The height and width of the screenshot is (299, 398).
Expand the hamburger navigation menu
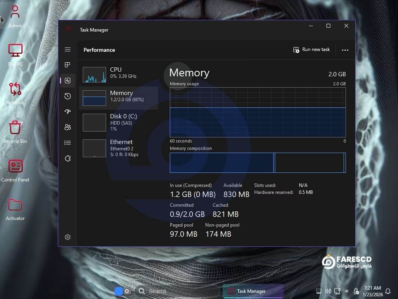click(68, 49)
